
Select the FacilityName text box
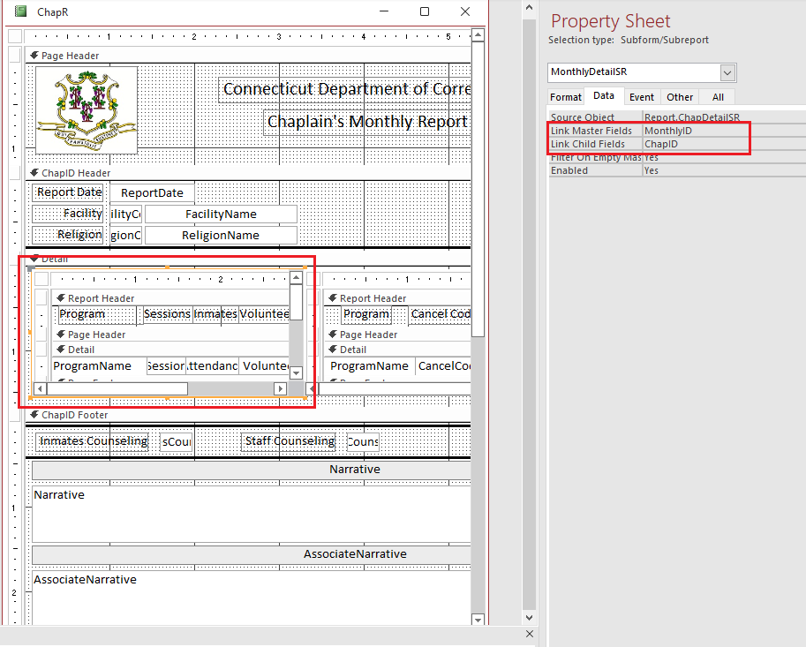click(x=221, y=213)
